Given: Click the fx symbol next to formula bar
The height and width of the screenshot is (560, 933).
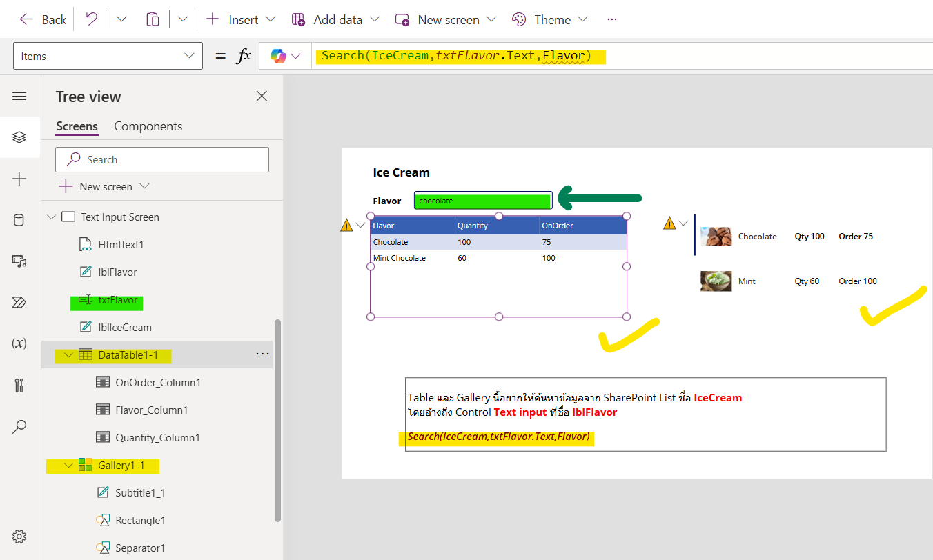Looking at the screenshot, I should 245,55.
